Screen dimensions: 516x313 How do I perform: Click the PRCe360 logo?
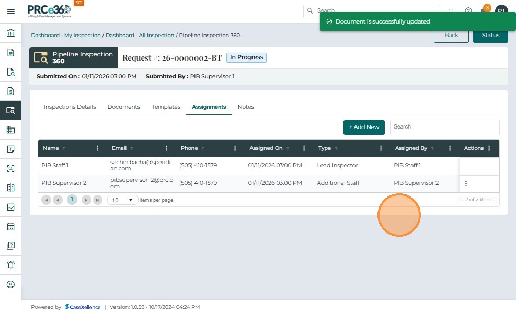coord(49,11)
